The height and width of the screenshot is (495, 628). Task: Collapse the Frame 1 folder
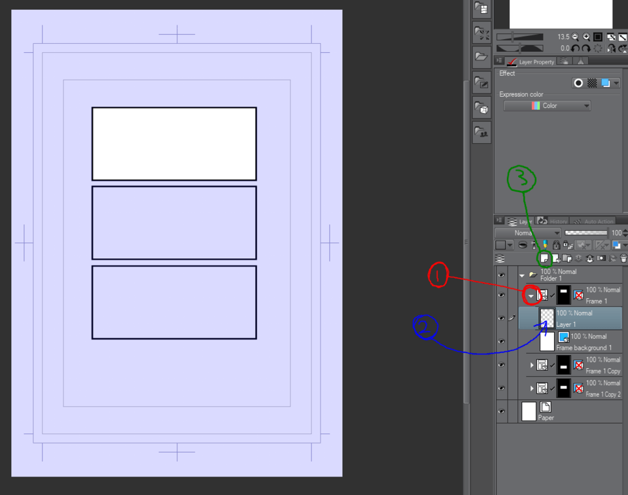(x=531, y=295)
